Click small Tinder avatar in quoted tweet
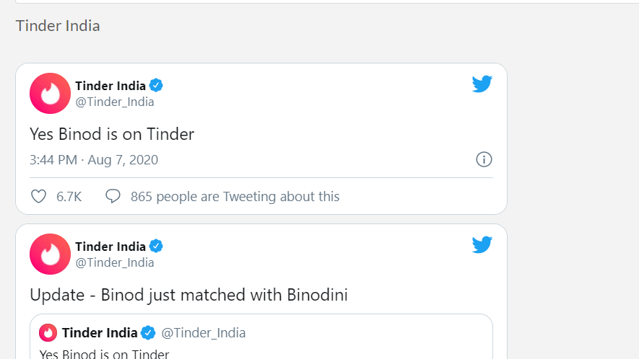This screenshot has width=639, height=359. coord(48,332)
